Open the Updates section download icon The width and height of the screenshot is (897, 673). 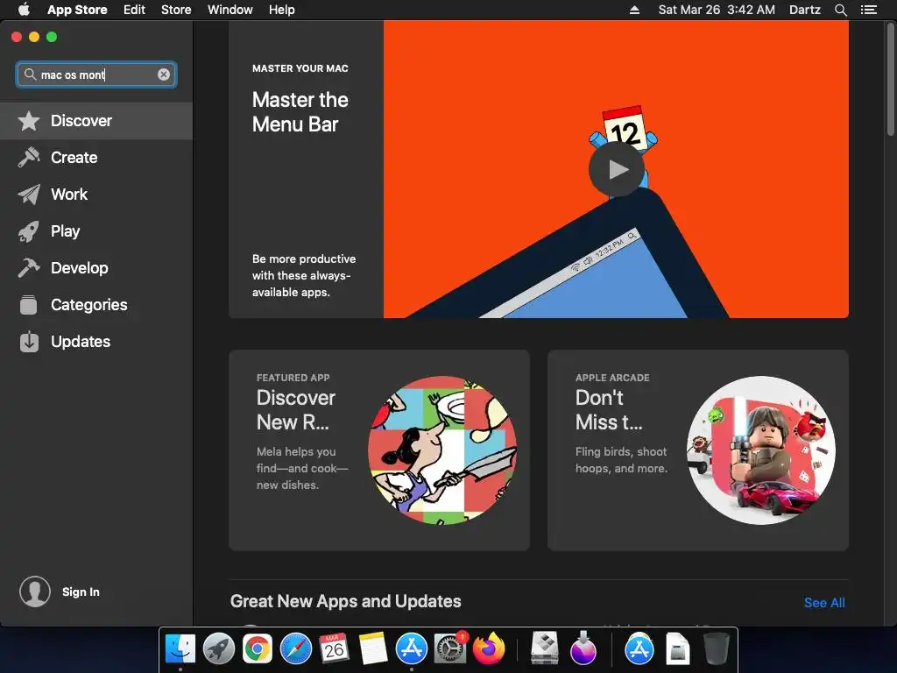coord(29,342)
